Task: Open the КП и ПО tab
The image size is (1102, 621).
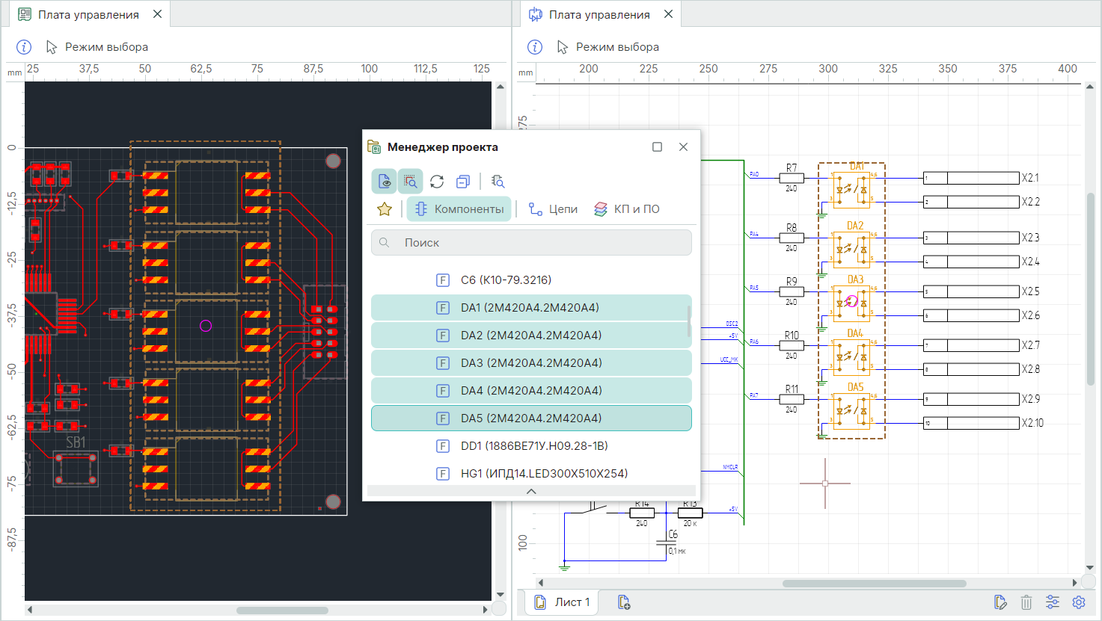Action: coord(627,209)
